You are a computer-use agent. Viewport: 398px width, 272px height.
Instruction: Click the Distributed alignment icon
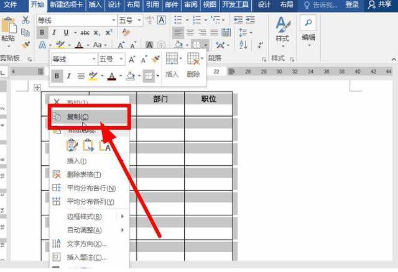pyautogui.click(x=226, y=32)
